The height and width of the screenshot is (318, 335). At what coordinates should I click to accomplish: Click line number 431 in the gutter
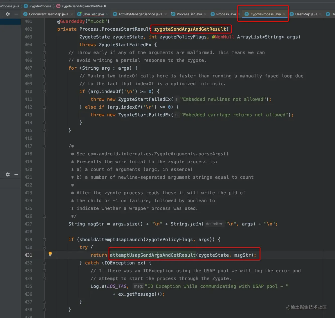point(28,255)
